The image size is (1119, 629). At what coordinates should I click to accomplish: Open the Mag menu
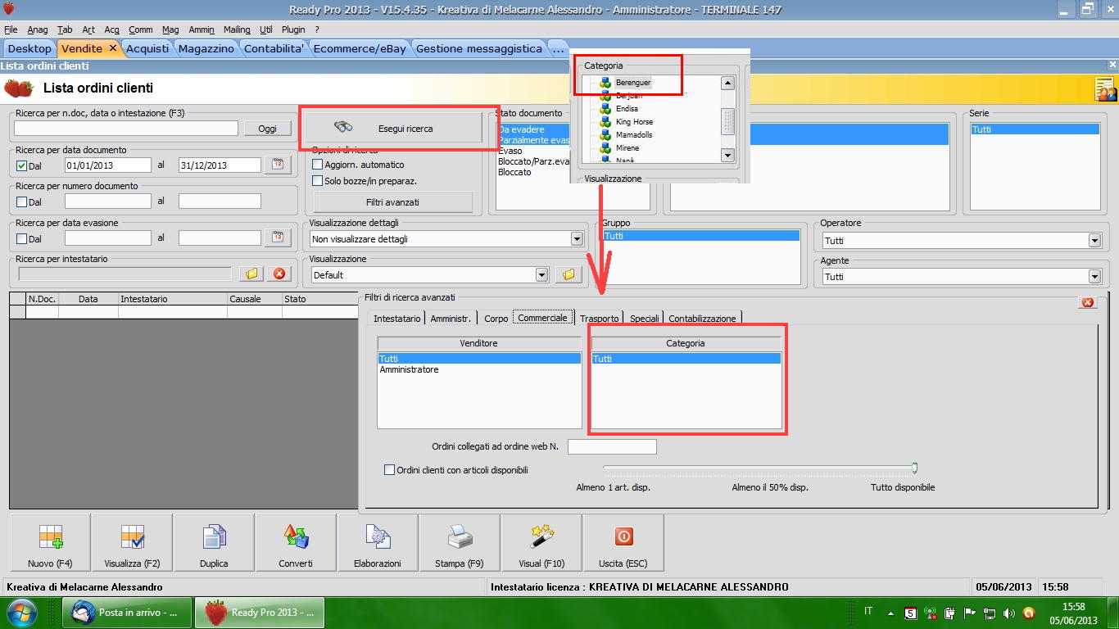[x=170, y=29]
